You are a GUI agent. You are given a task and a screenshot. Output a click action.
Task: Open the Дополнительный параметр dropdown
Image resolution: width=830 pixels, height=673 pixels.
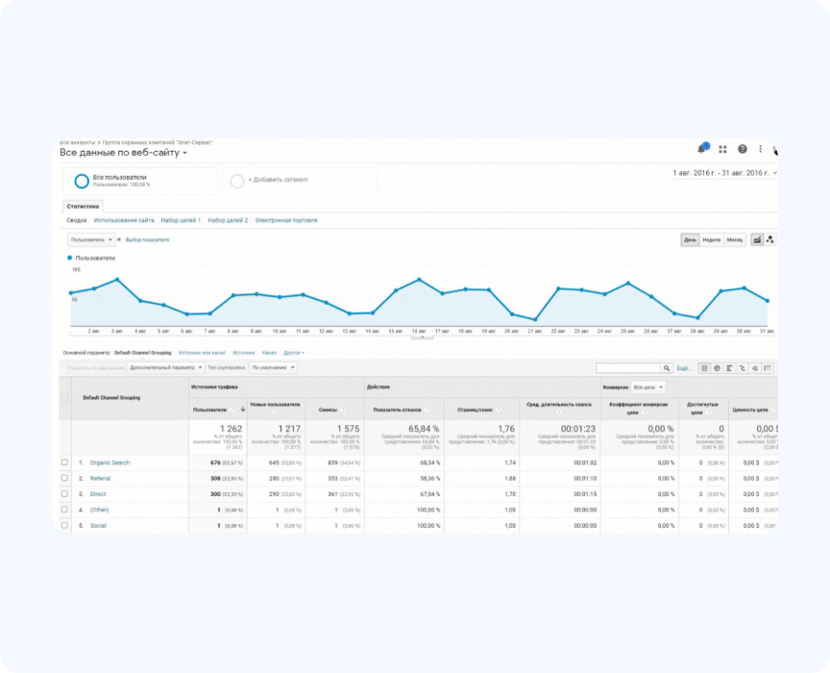tap(165, 367)
